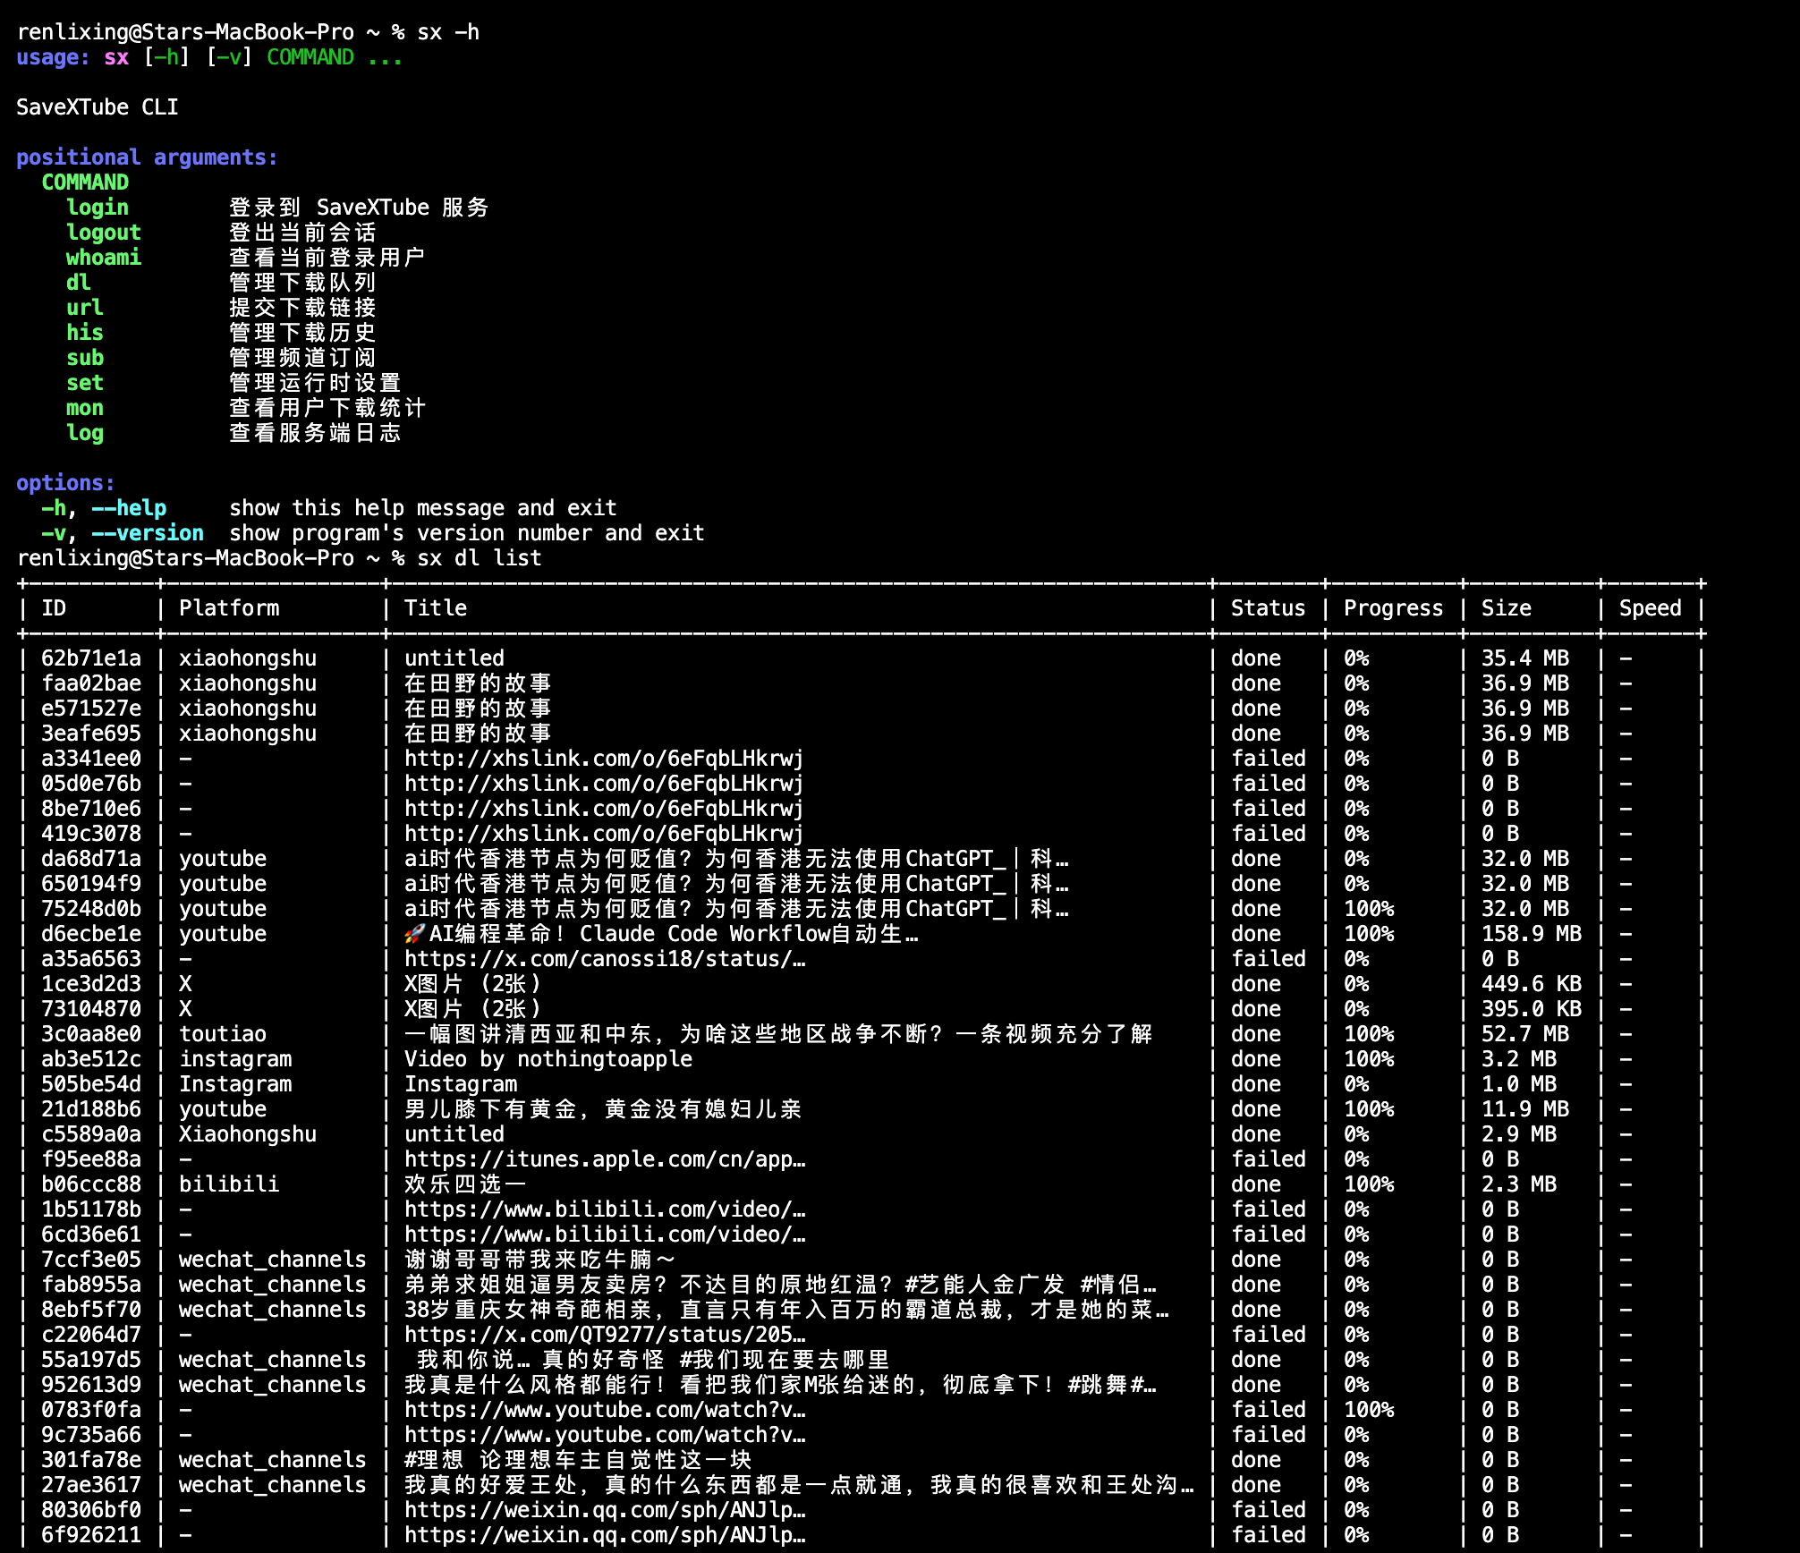The image size is (1800, 1553).
Task: Click the 'Speed' column header
Action: click(1651, 608)
